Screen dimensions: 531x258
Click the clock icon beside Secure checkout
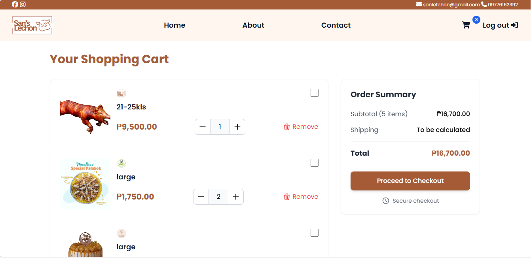coord(385,201)
